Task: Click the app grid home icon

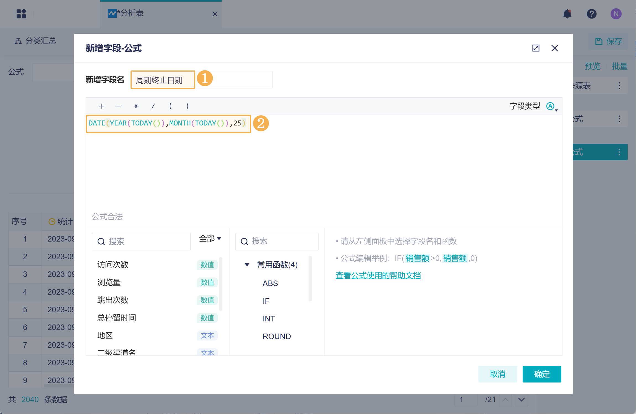Action: [x=21, y=14]
